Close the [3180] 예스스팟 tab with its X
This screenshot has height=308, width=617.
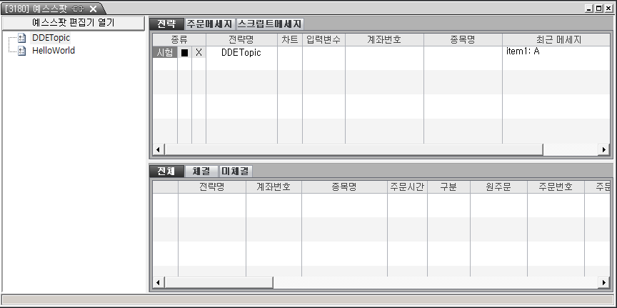(93, 8)
